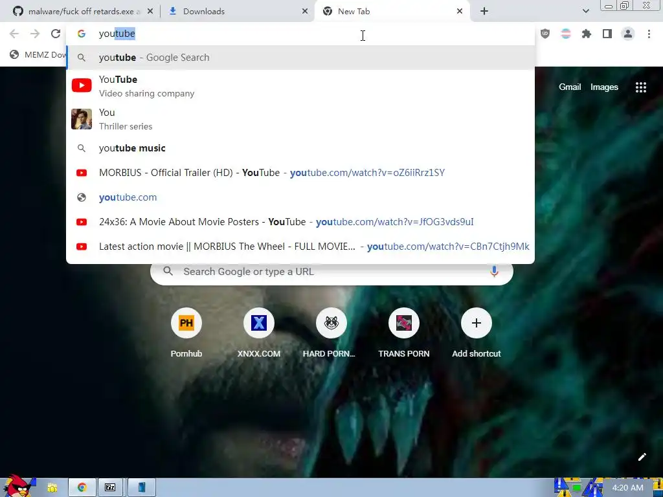
Task: Open the MEMZ Download bookmark
Action: (x=38, y=54)
